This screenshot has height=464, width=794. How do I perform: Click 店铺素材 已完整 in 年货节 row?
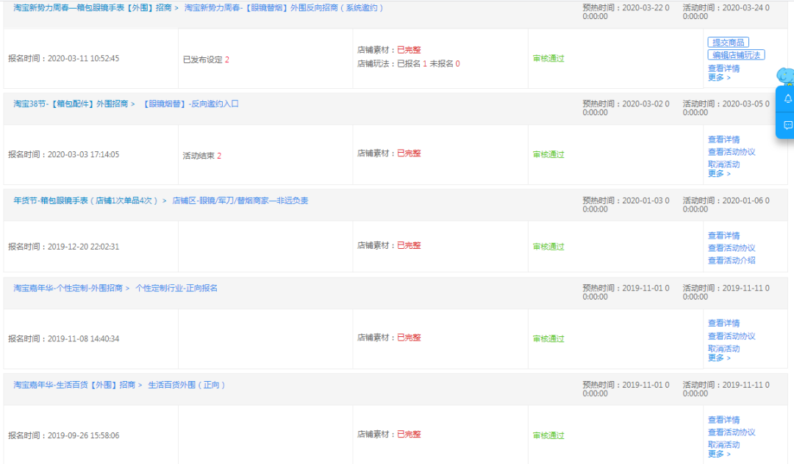pyautogui.click(x=389, y=246)
